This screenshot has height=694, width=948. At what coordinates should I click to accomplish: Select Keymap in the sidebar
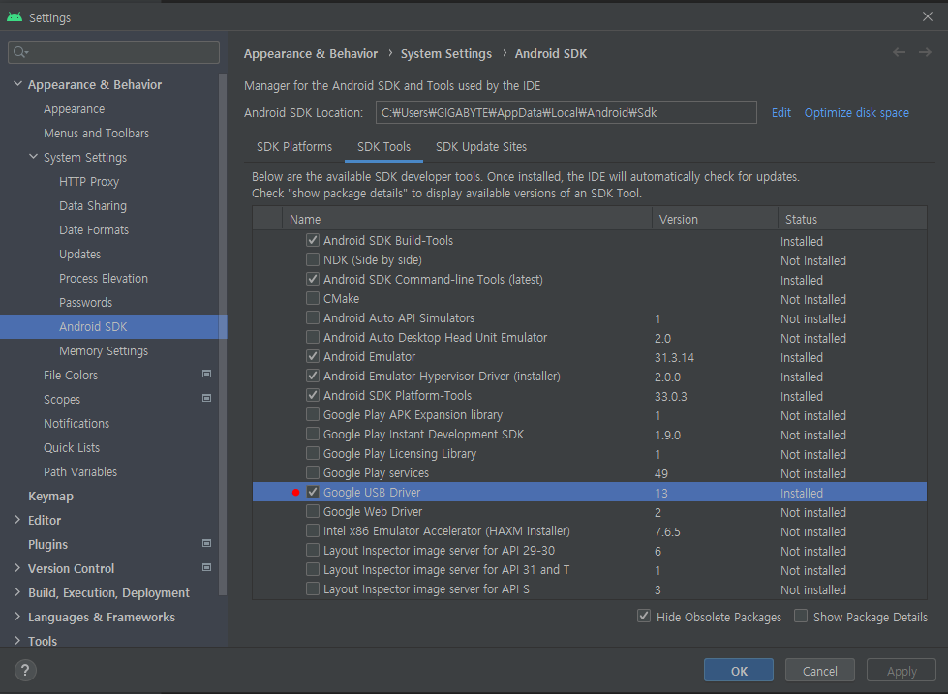coord(50,496)
